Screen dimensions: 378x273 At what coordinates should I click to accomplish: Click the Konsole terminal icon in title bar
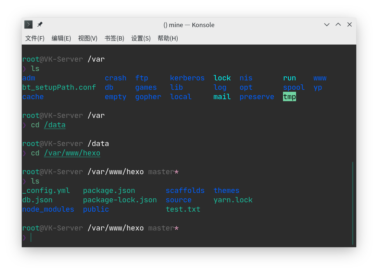pyautogui.click(x=28, y=24)
